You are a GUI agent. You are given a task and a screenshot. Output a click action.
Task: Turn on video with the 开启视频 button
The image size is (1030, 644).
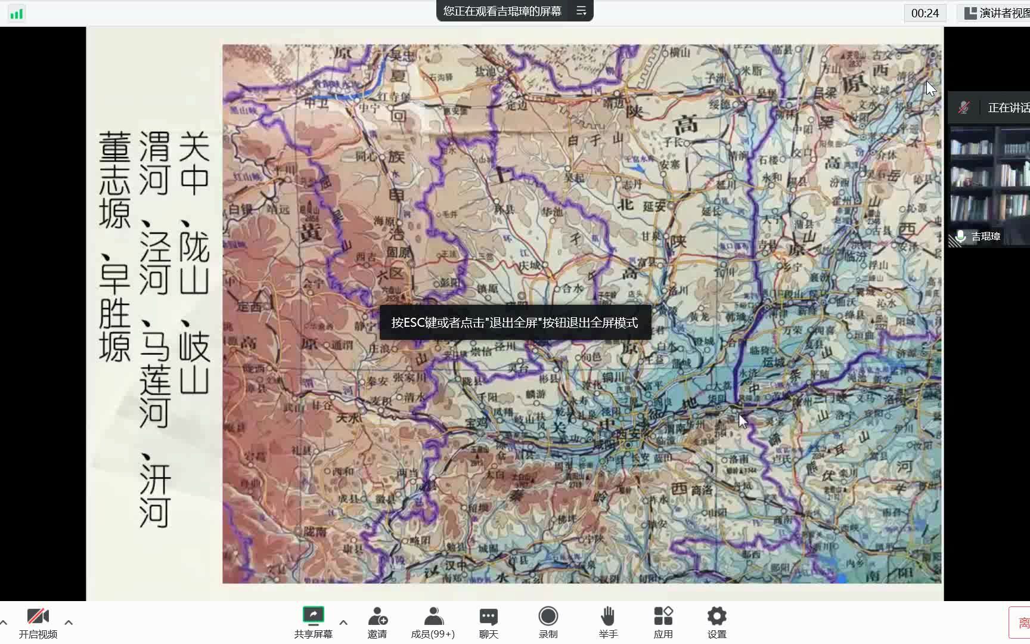38,623
